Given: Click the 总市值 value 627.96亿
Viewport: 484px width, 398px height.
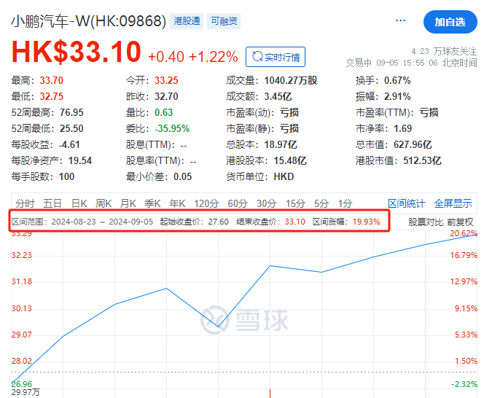Looking at the screenshot, I should (x=413, y=145).
